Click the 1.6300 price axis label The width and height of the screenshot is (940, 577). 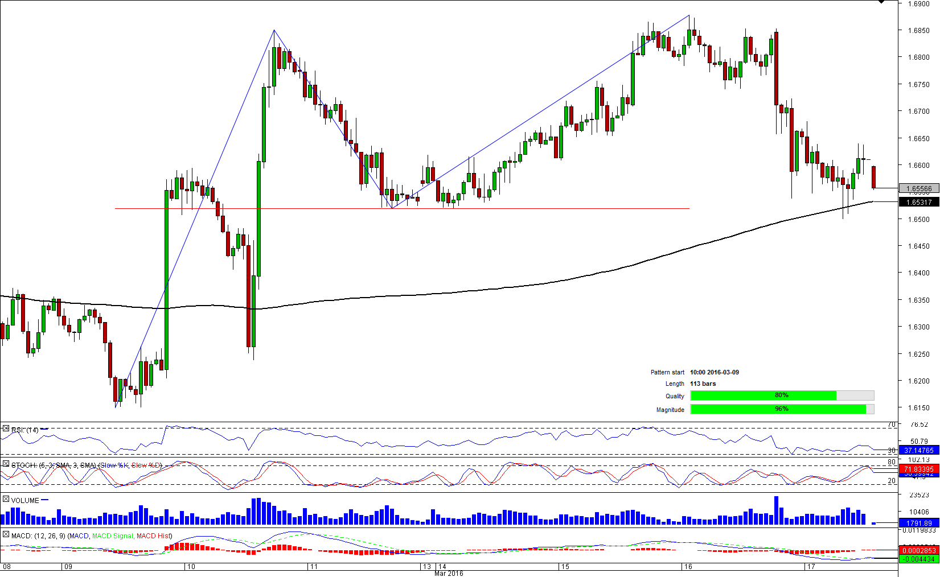918,327
